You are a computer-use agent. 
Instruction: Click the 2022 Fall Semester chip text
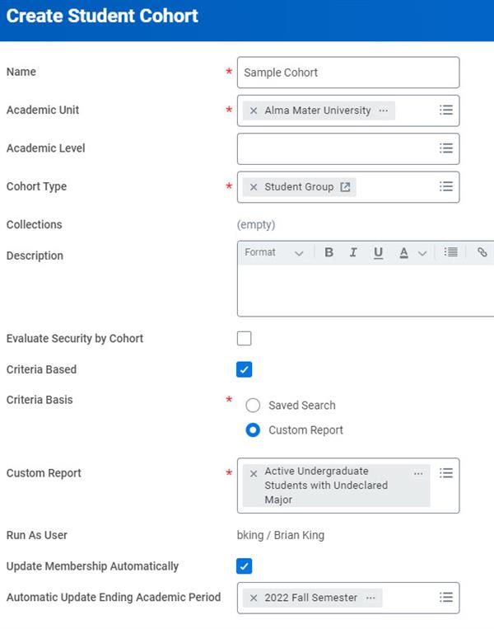pos(311,598)
